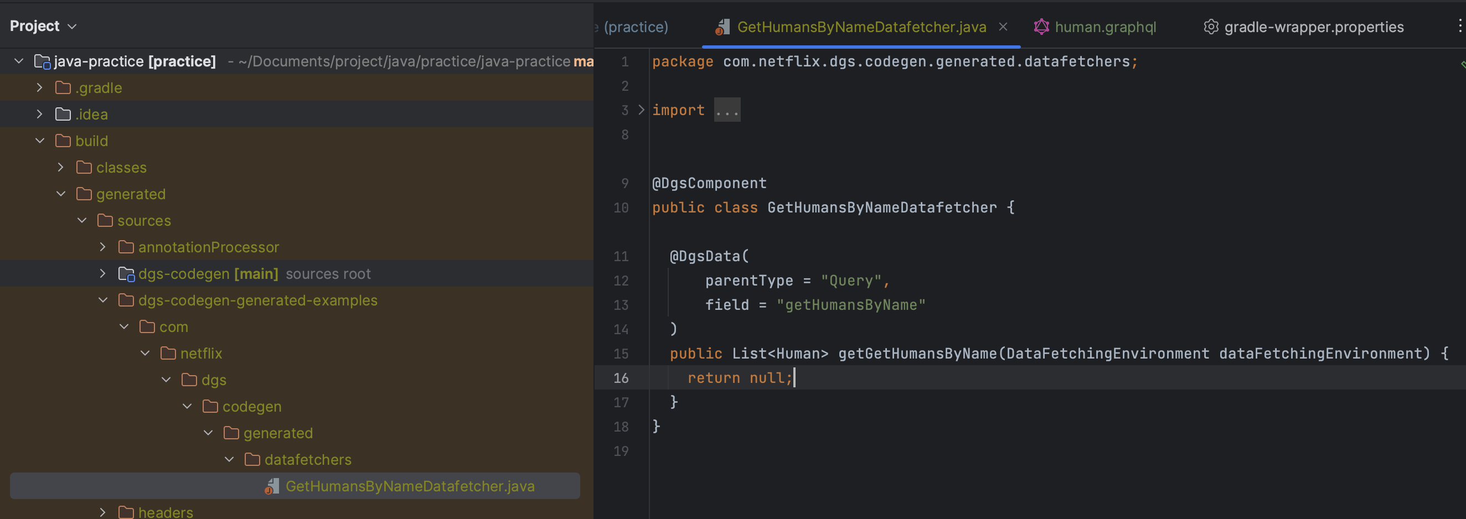Select GetHumansByNameDatafetcher.java in the project tree

click(410, 486)
